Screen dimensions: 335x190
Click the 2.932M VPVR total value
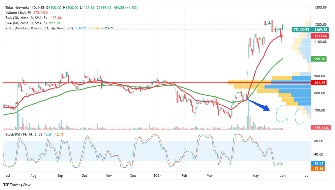107,28
